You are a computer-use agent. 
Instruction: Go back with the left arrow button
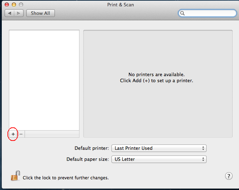(10, 13)
